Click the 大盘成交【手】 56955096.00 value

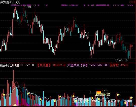(88, 65)
